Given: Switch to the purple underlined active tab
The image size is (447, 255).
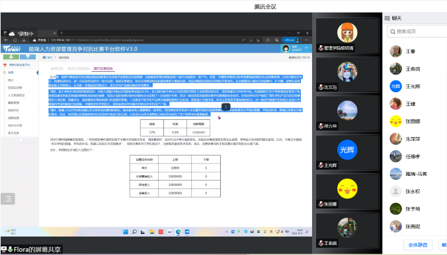Looking at the screenshot, I should click(x=103, y=69).
